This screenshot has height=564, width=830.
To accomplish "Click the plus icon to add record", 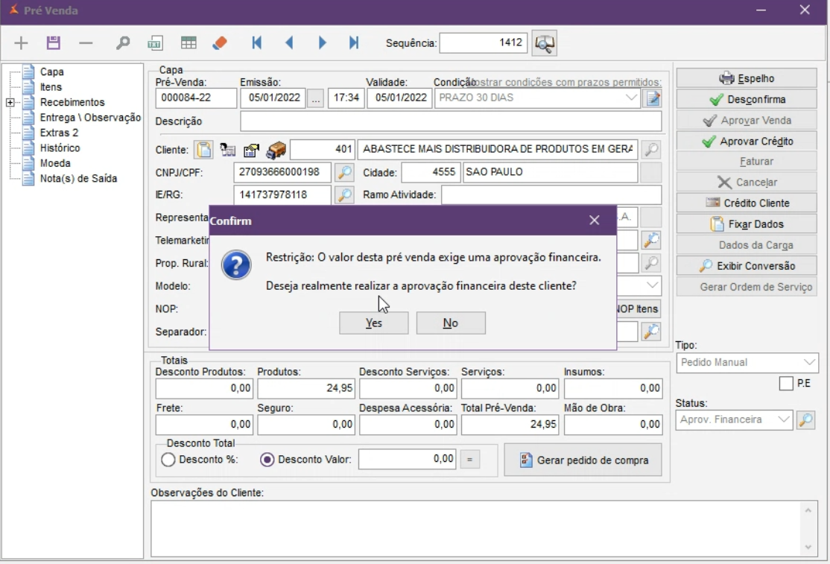I will [x=21, y=43].
